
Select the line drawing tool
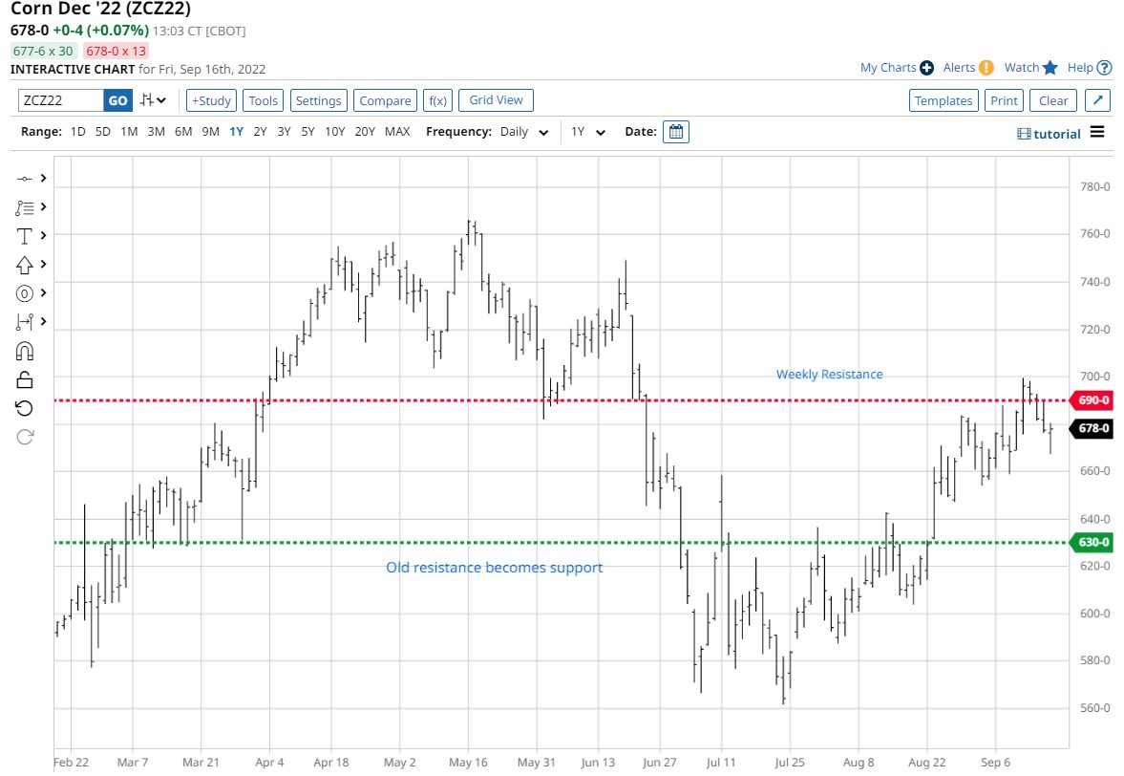[25, 179]
